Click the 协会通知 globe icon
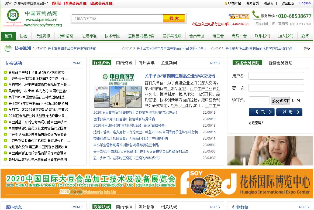This screenshot has height=210, width=314. (8, 48)
